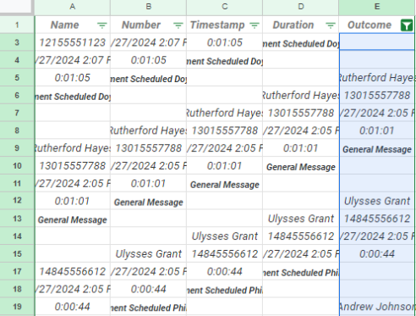Select row 9 header
The width and height of the screenshot is (416, 316).
tap(17, 148)
